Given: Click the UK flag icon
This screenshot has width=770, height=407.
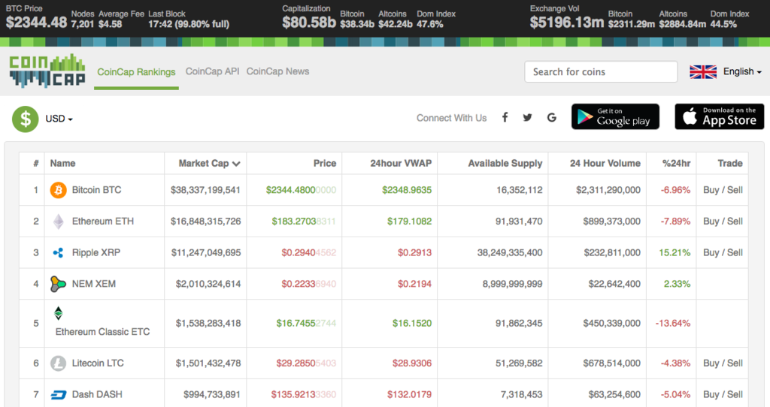Looking at the screenshot, I should [703, 71].
